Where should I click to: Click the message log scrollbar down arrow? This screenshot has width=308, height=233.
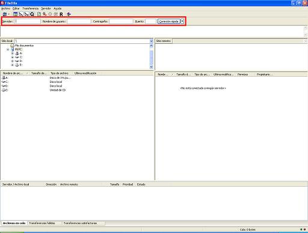(x=306, y=35)
